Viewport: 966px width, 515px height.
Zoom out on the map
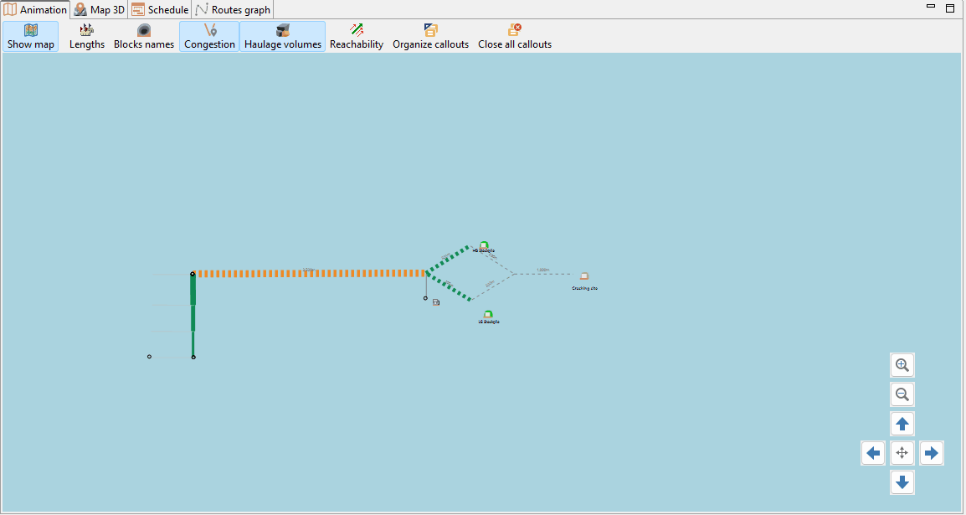[x=902, y=394]
